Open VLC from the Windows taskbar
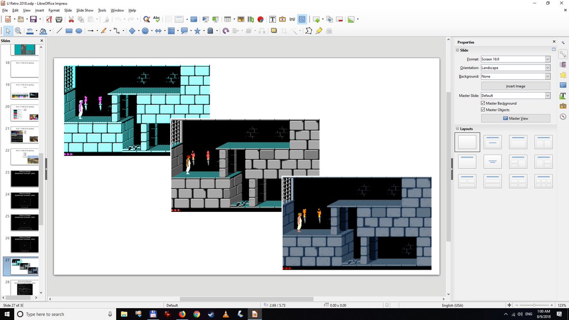The image size is (569, 320). pyautogui.click(x=226, y=314)
